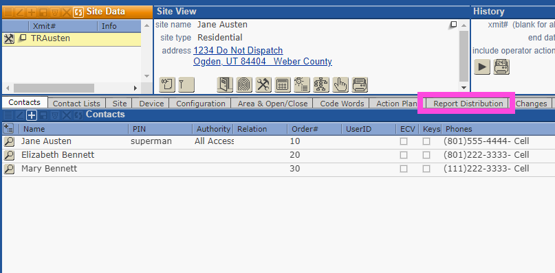Screen dimensions: 555x273
Task: Switch to the Report Distribution tab
Action: tap(468, 104)
